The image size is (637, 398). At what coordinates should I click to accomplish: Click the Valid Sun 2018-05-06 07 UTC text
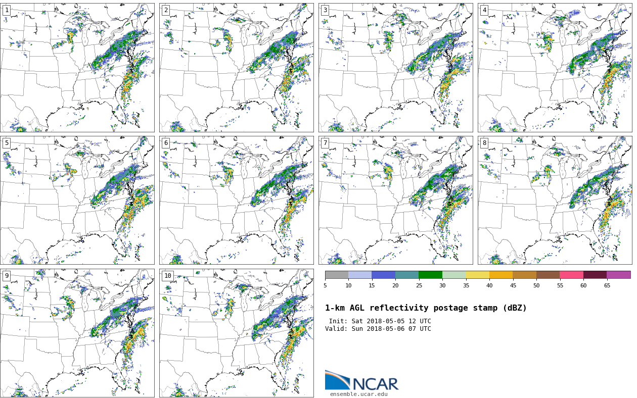click(378, 329)
